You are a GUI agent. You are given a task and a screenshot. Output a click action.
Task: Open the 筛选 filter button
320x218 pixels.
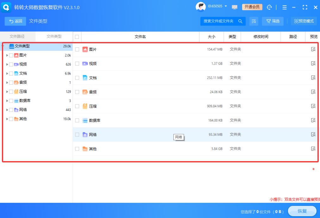[273, 21]
